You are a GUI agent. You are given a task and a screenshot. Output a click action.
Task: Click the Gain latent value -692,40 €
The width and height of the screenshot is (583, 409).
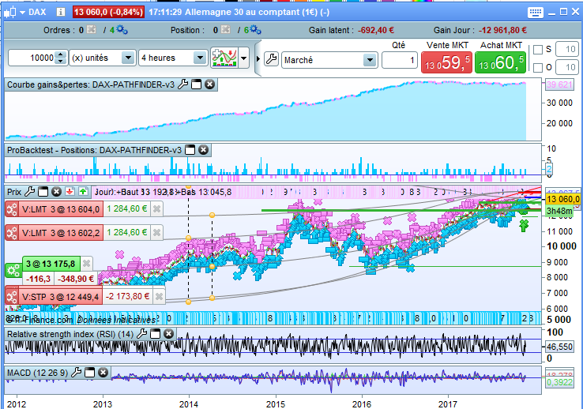tap(376, 30)
